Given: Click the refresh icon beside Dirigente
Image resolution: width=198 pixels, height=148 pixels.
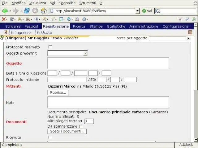Looking at the screenshot, I should pyautogui.click(x=2, y=38).
